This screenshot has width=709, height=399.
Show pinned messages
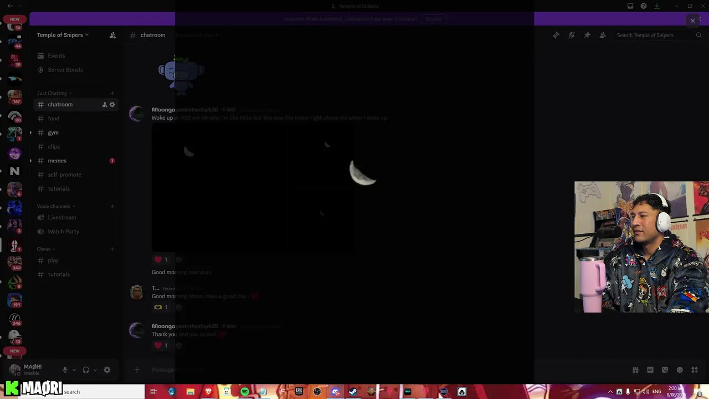[587, 35]
